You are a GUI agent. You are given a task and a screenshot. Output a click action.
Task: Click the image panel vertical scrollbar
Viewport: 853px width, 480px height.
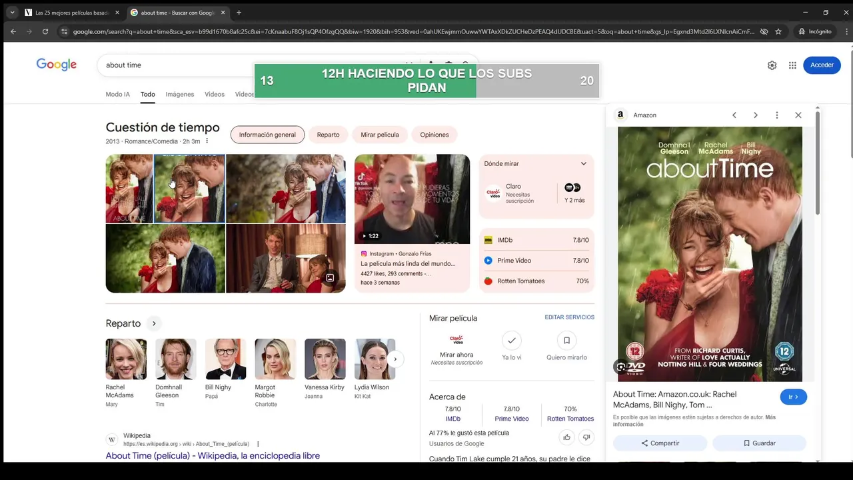(818, 163)
